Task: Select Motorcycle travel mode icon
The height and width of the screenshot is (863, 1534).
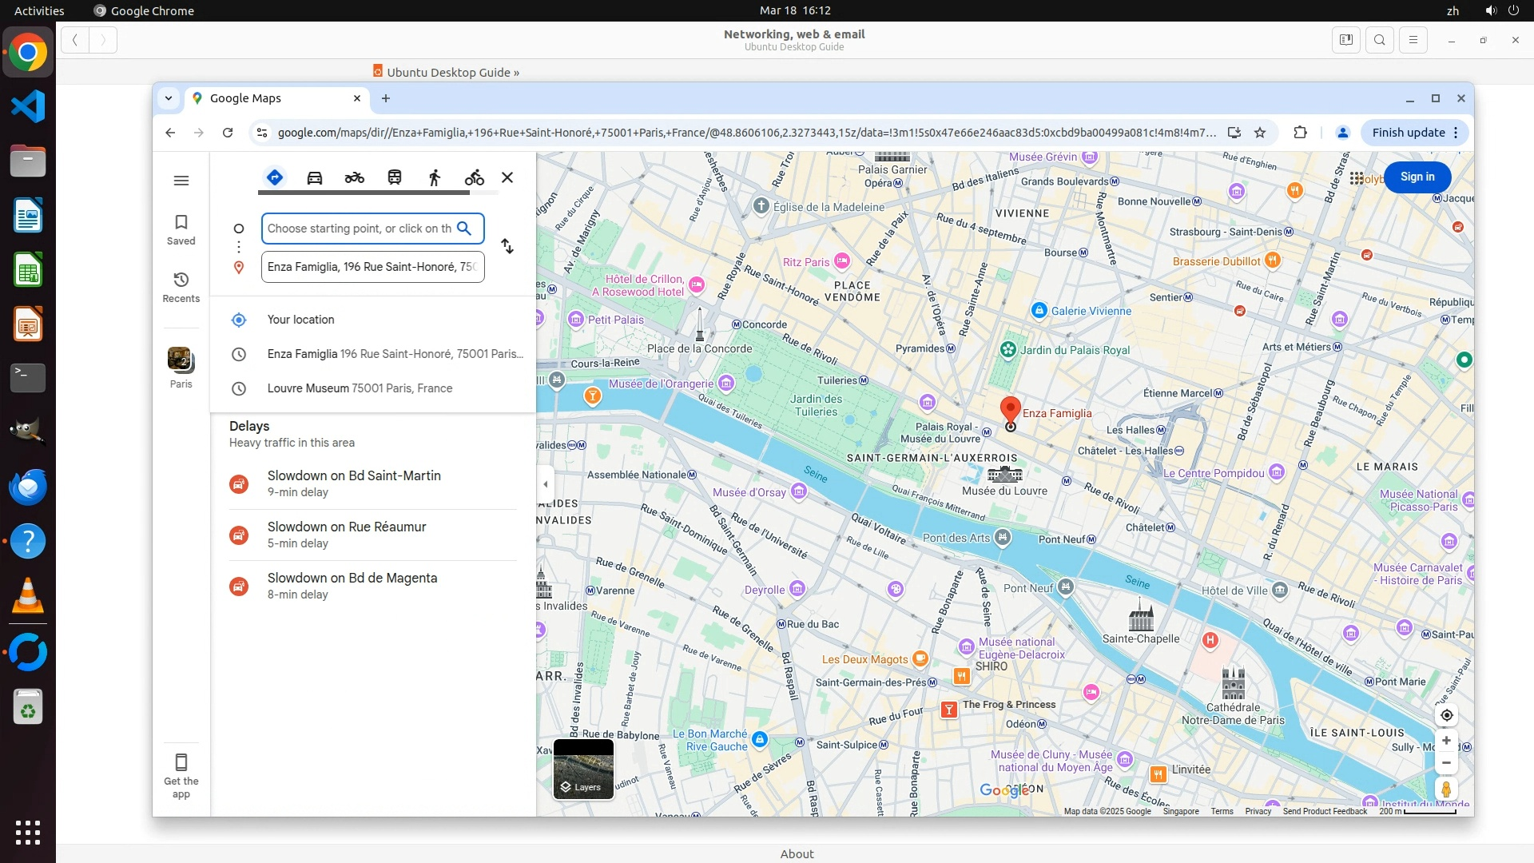Action: click(355, 177)
